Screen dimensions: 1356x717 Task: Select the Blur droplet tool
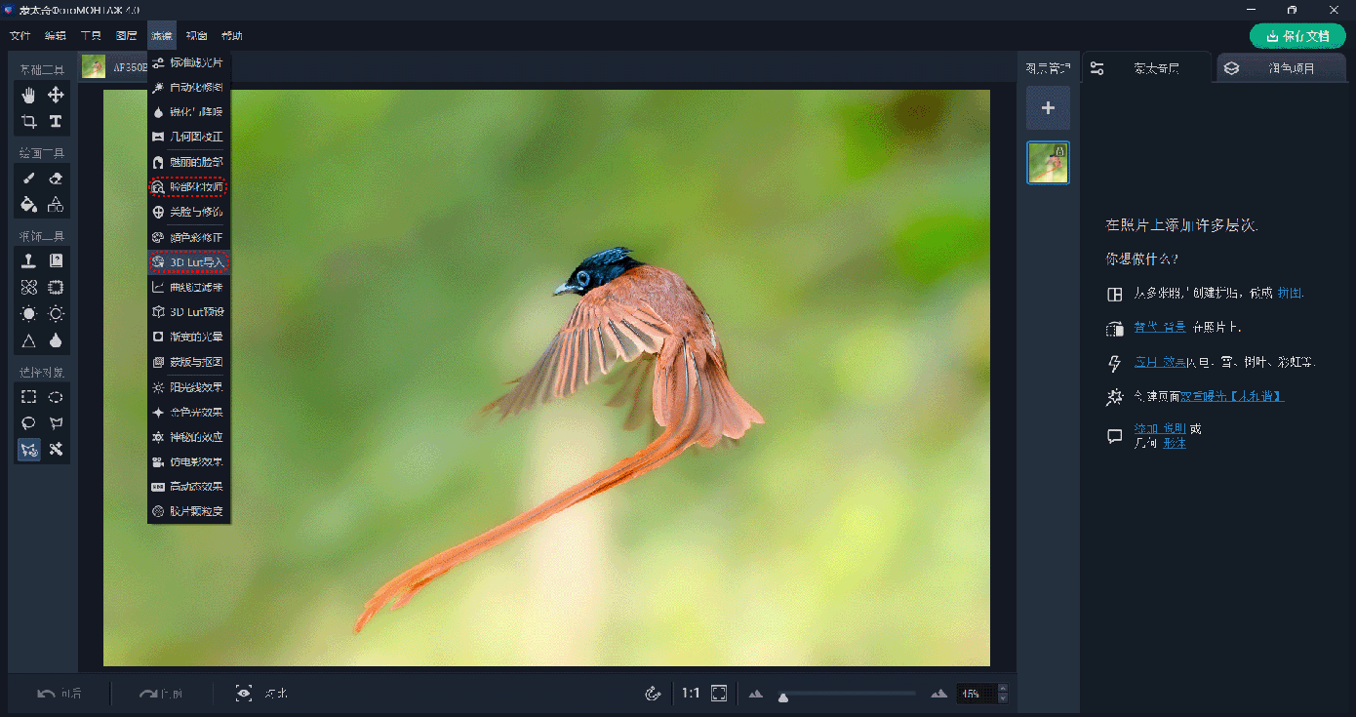coord(57,340)
